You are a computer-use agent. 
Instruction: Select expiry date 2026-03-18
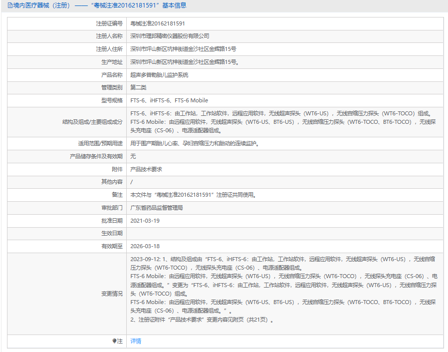[145, 246]
